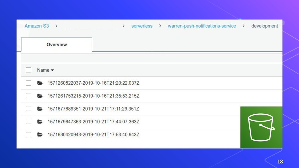This screenshot has height=168, width=299.
Task: Open folder 1571680420943-2019-10-21T17:53:40.943Z
Action: tap(93, 134)
